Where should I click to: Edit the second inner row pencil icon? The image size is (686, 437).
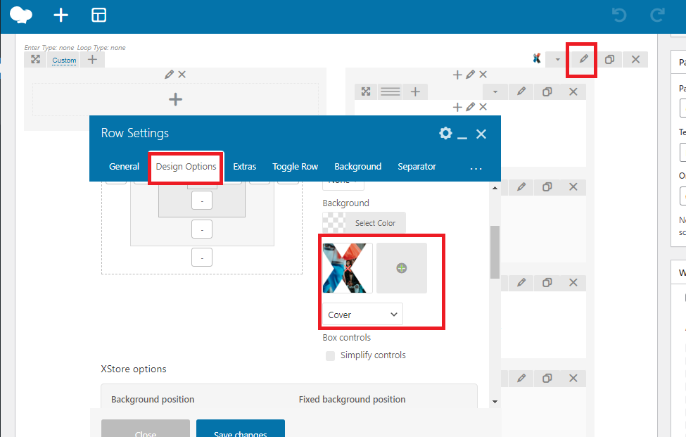[x=521, y=186]
